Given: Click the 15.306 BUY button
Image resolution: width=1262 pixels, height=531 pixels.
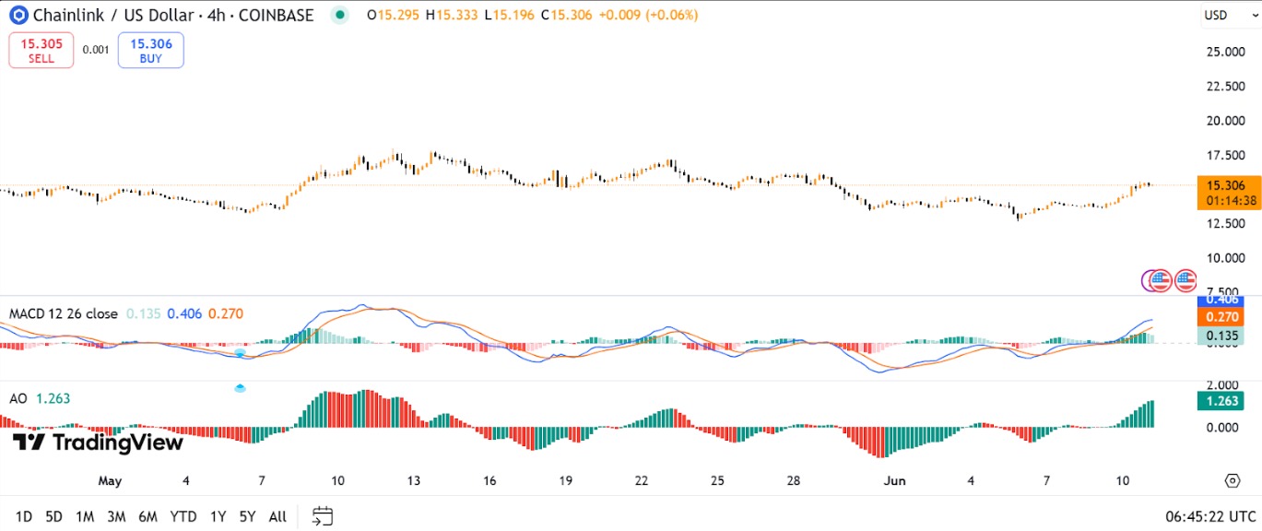Looking at the screenshot, I should (150, 50).
